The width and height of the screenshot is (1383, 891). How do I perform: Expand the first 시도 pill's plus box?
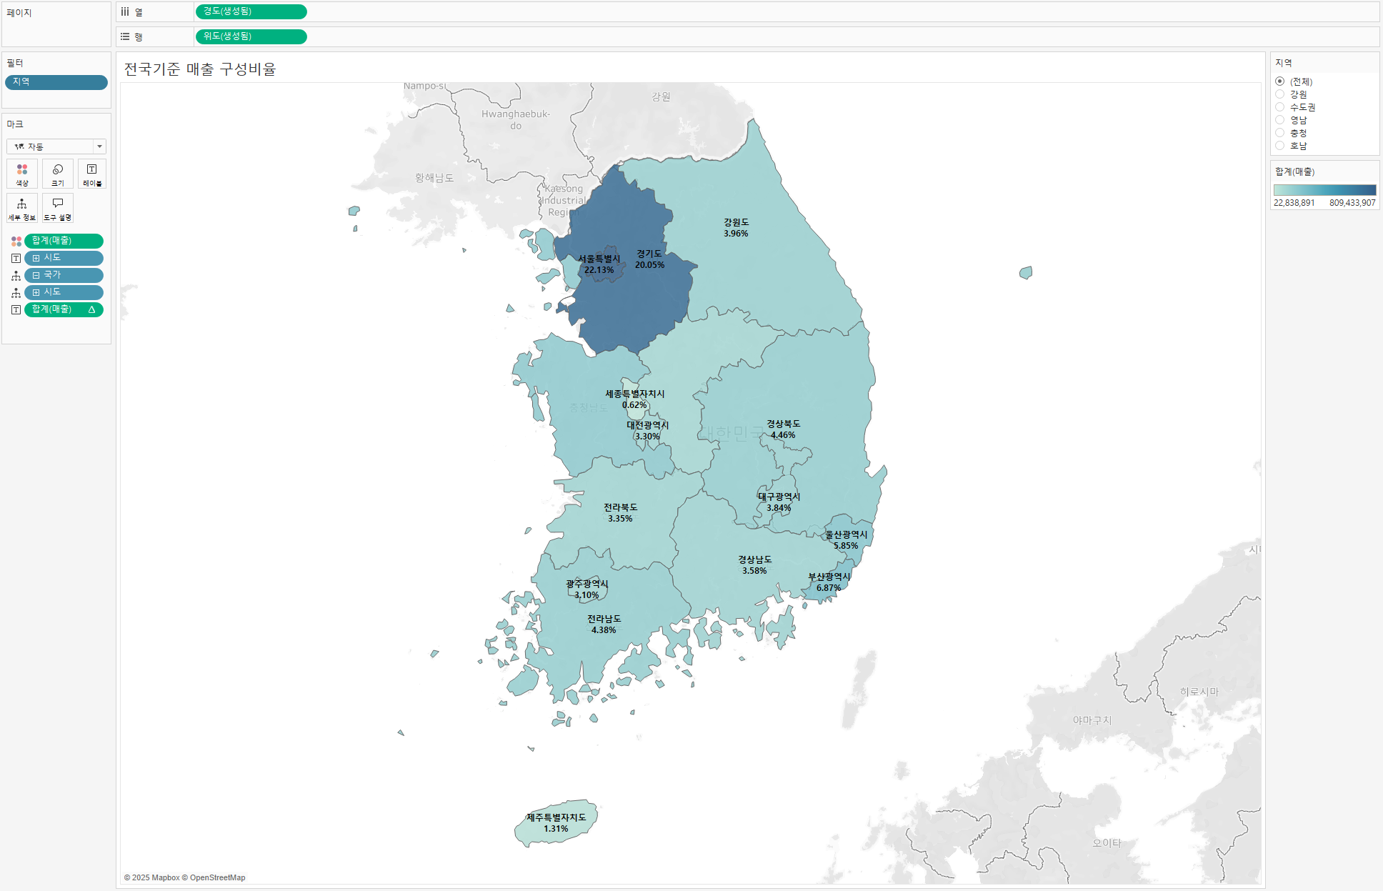(x=36, y=259)
